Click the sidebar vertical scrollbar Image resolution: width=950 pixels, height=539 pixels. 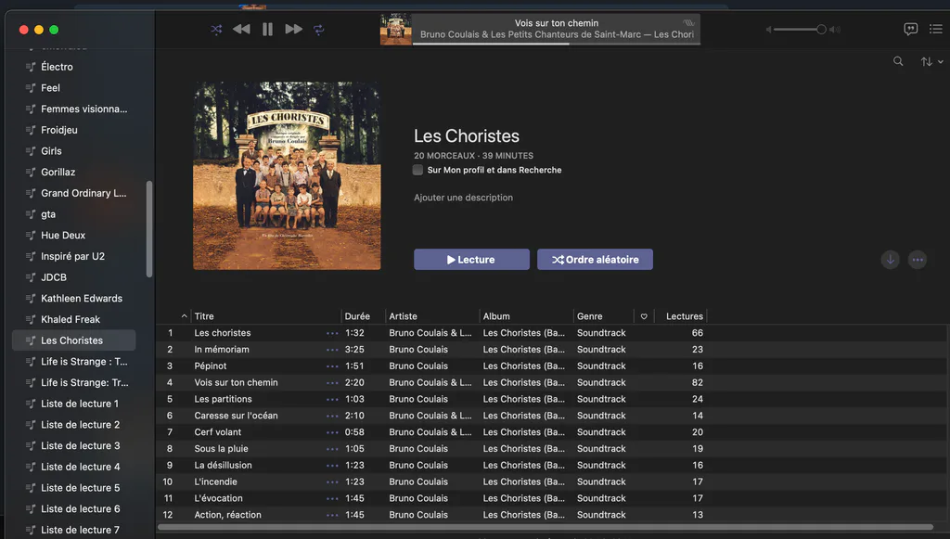click(x=149, y=229)
